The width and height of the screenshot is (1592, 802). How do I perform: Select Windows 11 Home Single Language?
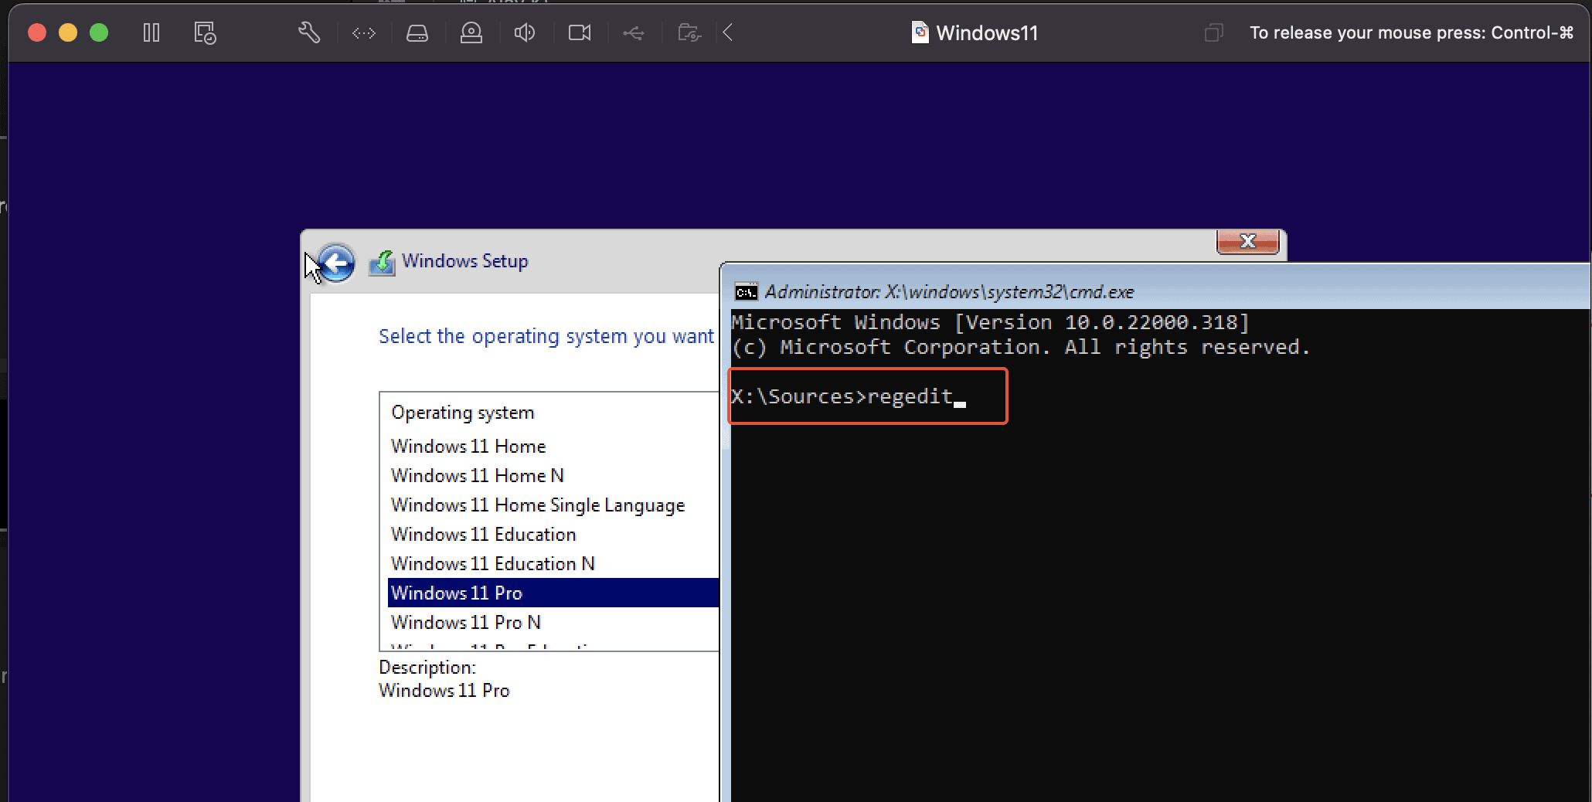[553, 505]
